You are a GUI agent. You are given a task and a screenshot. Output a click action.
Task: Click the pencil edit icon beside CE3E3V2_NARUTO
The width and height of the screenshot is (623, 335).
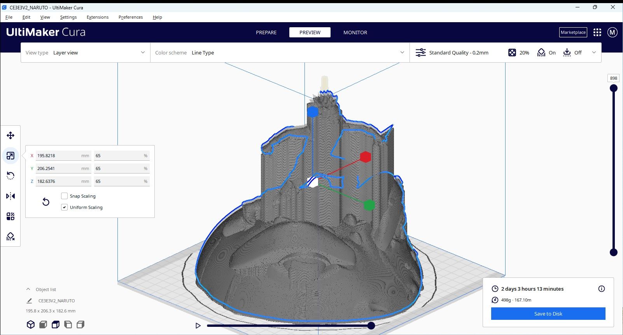pyautogui.click(x=29, y=301)
